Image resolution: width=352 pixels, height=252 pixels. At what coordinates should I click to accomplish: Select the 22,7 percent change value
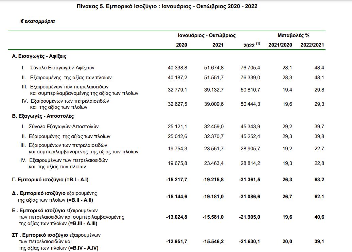point(319,149)
